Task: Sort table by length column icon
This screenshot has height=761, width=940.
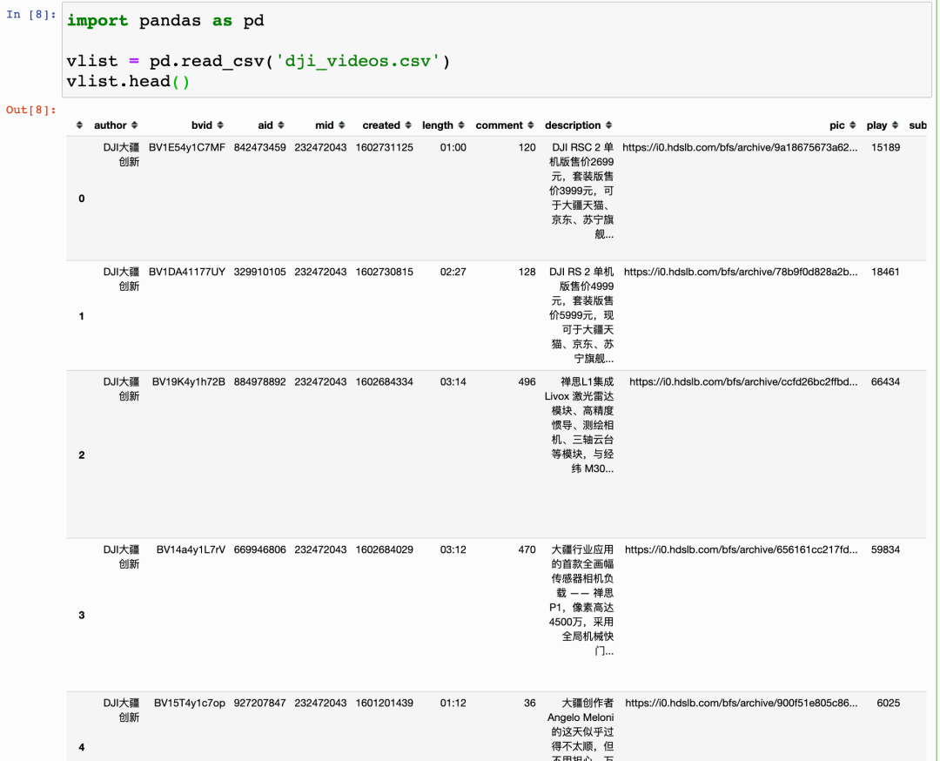Action: (461, 125)
